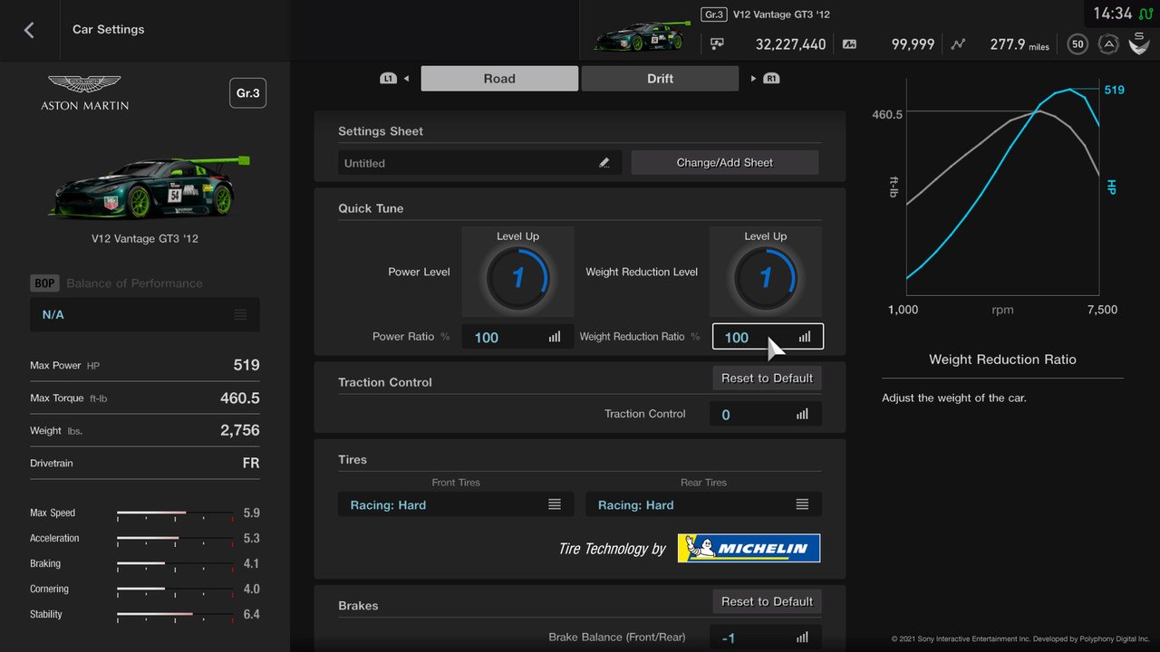Click the Drivetrain FR value
The height and width of the screenshot is (652, 1160).
251,463
